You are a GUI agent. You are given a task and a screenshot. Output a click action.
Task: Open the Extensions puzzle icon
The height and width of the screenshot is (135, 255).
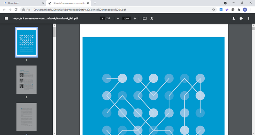pos(239,10)
